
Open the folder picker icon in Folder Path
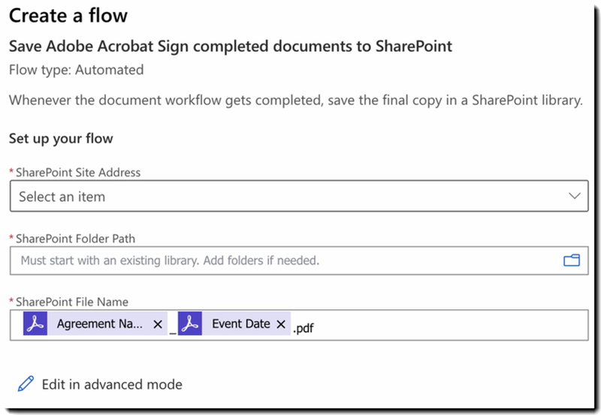(572, 260)
